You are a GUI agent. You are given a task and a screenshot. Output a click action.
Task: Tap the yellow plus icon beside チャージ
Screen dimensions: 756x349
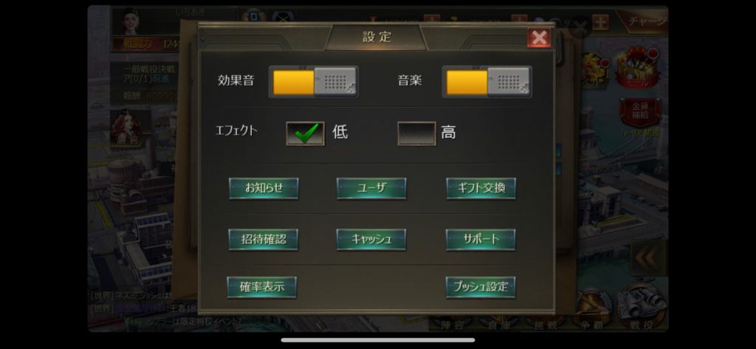pos(600,22)
